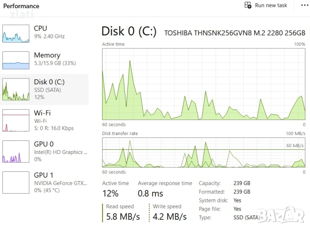This screenshot has width=310, height=229.
Task: Click the Disk 0 (C:) mini graph
Action: pyautogui.click(x=16, y=90)
